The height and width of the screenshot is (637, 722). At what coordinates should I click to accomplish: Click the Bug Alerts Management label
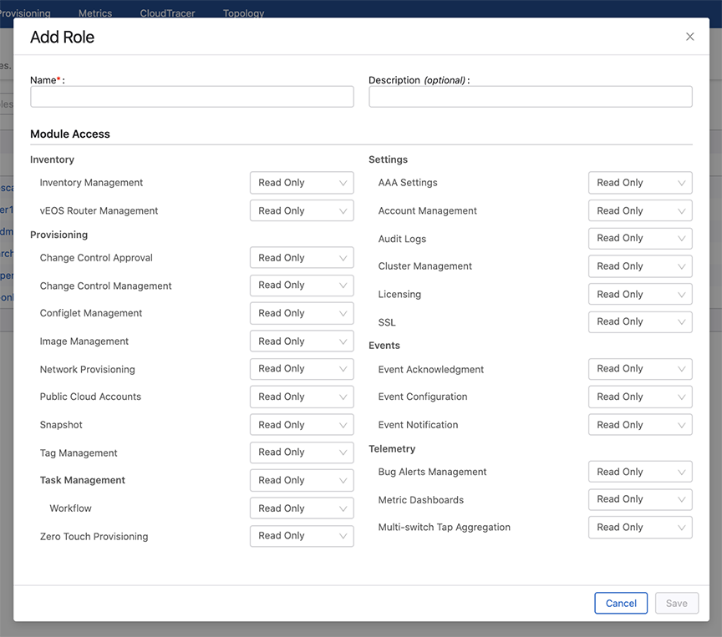coord(432,472)
